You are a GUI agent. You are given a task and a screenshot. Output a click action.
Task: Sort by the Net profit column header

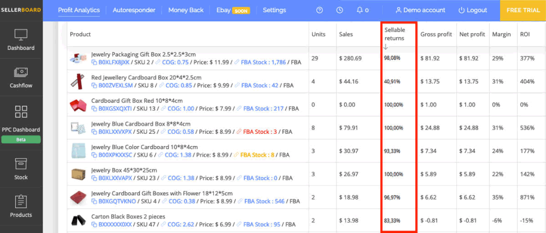(x=472, y=34)
